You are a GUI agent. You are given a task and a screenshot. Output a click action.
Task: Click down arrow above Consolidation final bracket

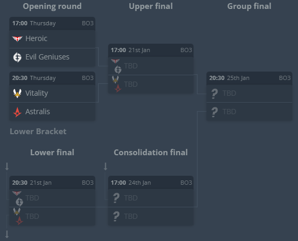106,166
